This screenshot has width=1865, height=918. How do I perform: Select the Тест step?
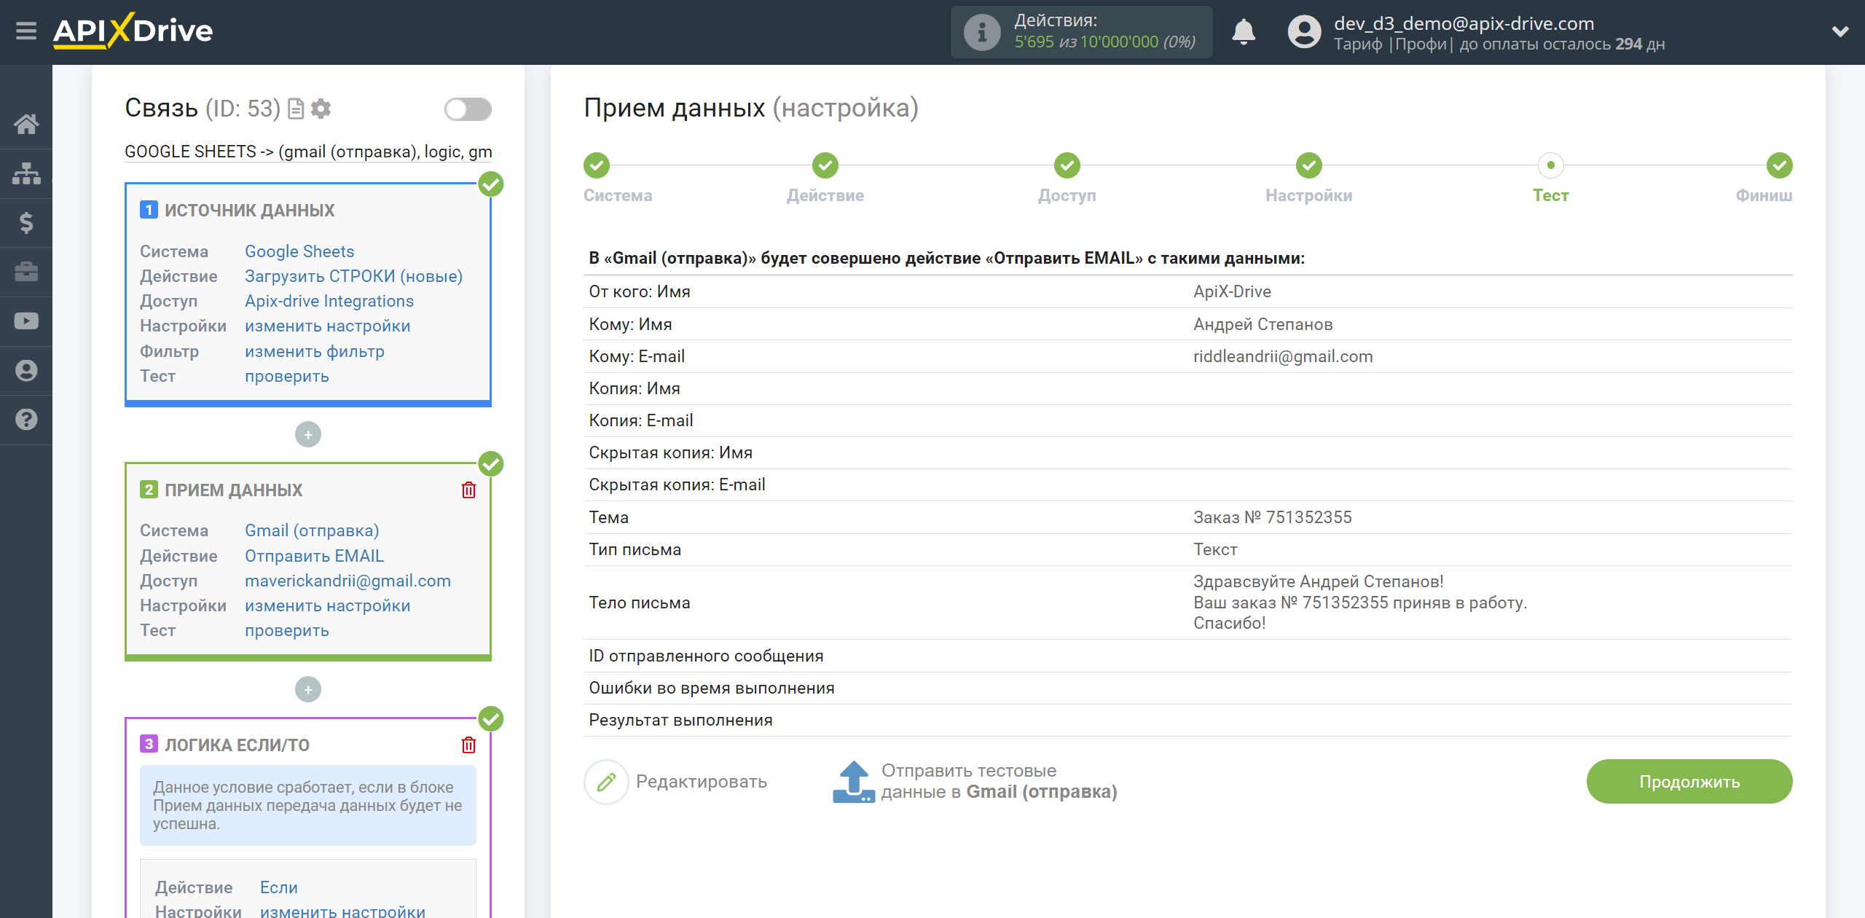[1551, 165]
